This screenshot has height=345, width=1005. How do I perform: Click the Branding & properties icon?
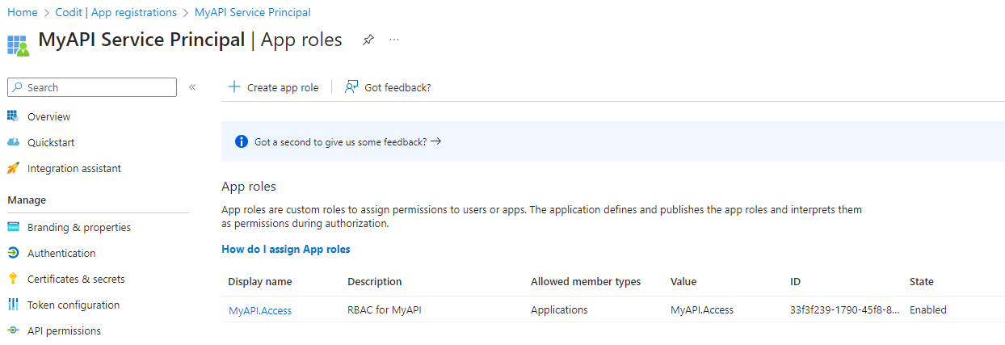click(x=13, y=227)
